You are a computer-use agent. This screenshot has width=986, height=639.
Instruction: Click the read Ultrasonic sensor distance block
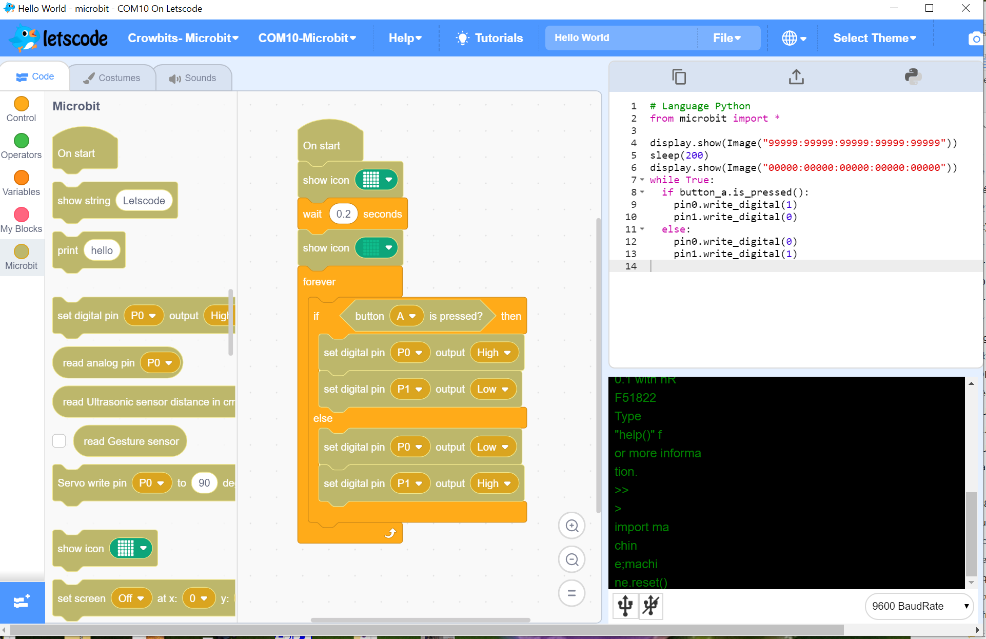144,402
